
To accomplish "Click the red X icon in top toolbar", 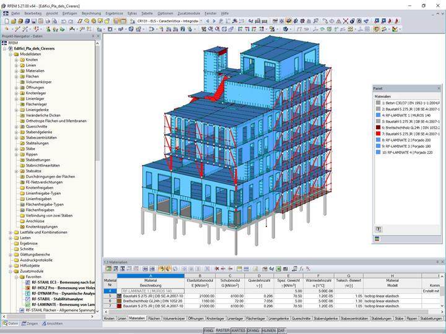I will point(345,21).
